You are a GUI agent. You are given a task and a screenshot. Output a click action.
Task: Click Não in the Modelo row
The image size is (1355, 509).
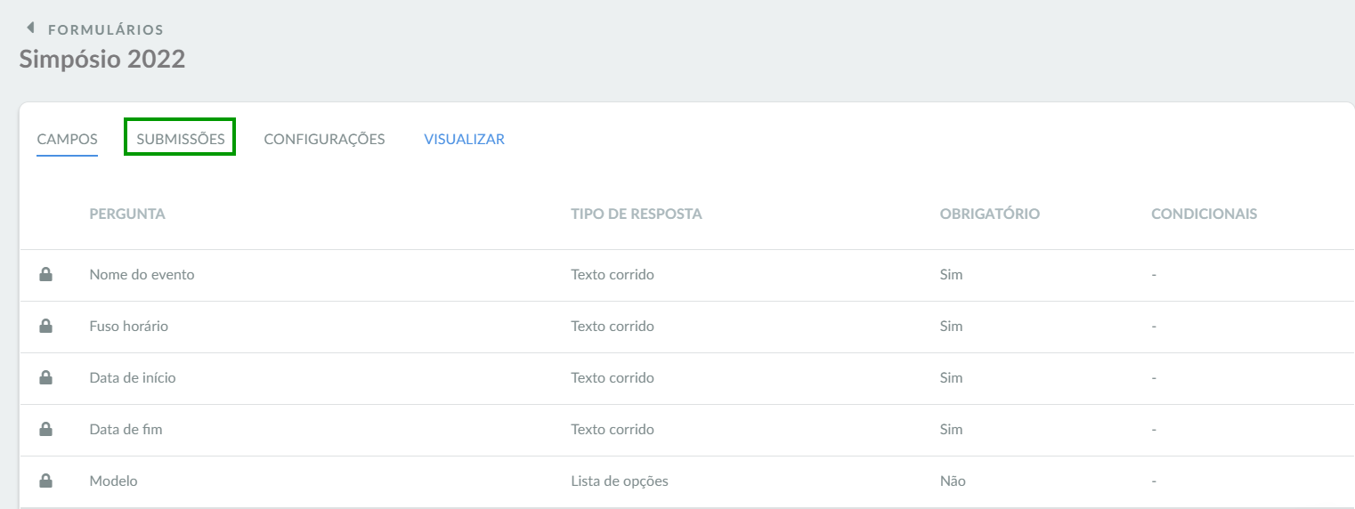(x=953, y=481)
